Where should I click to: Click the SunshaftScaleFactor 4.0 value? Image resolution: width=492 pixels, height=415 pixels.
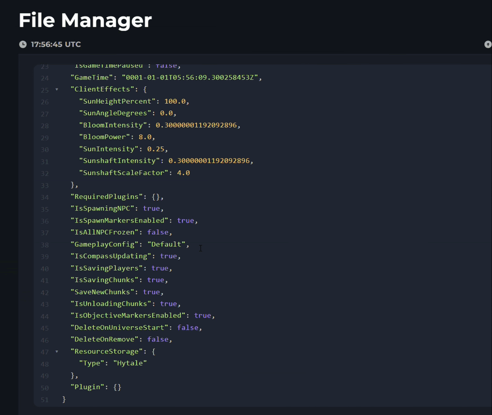[183, 173]
